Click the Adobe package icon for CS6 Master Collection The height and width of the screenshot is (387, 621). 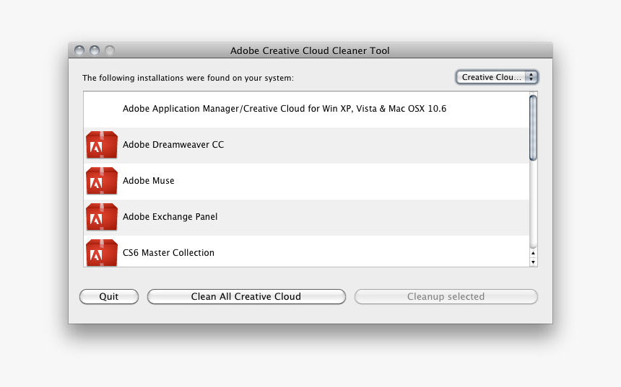101,253
